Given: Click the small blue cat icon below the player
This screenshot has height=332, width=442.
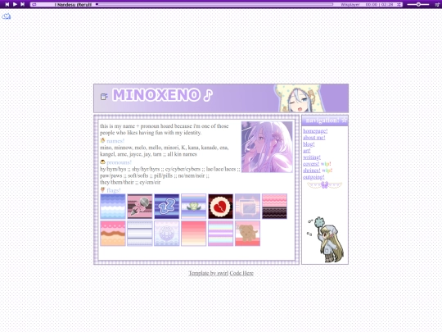Looking at the screenshot, I should [7, 16].
